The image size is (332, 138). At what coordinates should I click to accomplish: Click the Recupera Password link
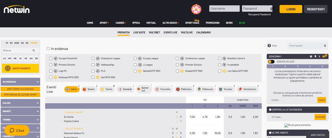[x=259, y=15]
